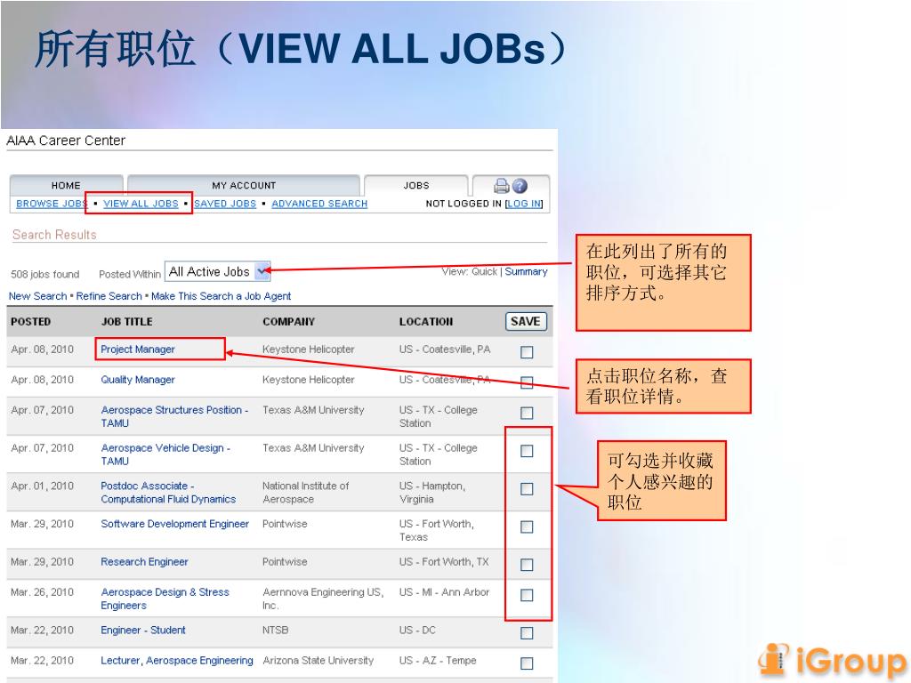Switch to Summary view
Screen dimensions: 911x683
pos(526,271)
